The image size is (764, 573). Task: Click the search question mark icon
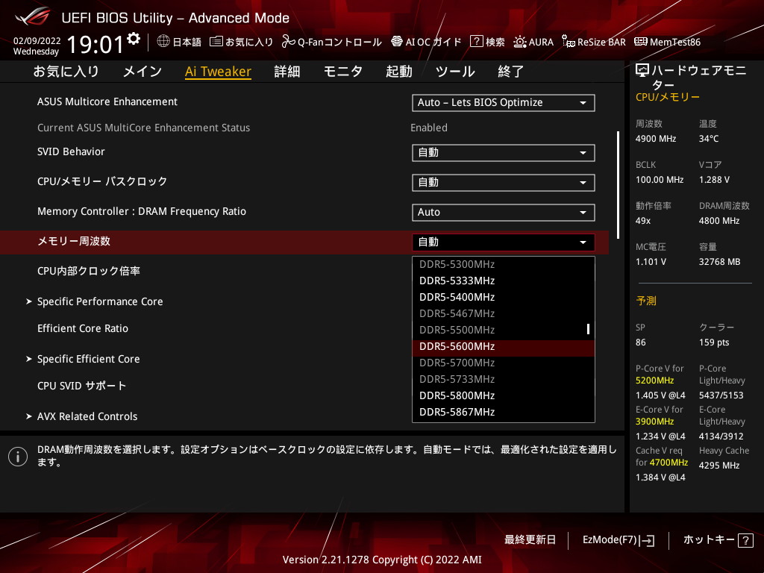[476, 42]
